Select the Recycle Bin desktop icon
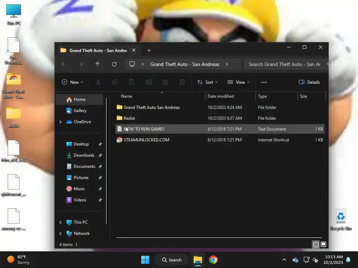This screenshot has height=268, width=358. coord(341,220)
